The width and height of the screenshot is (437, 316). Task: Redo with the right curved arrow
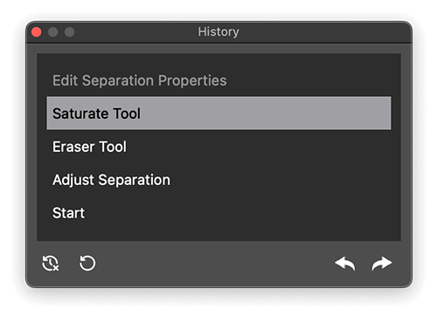[382, 264]
